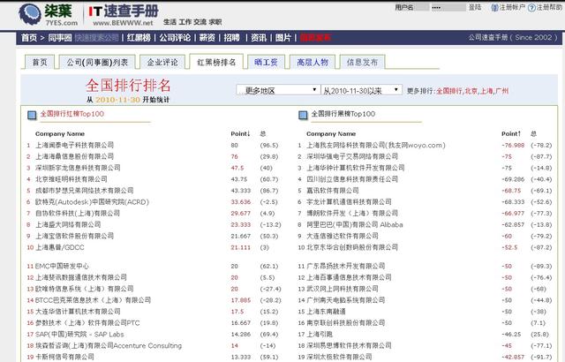Open 上海盛大网络有限公司 company link

point(68,224)
